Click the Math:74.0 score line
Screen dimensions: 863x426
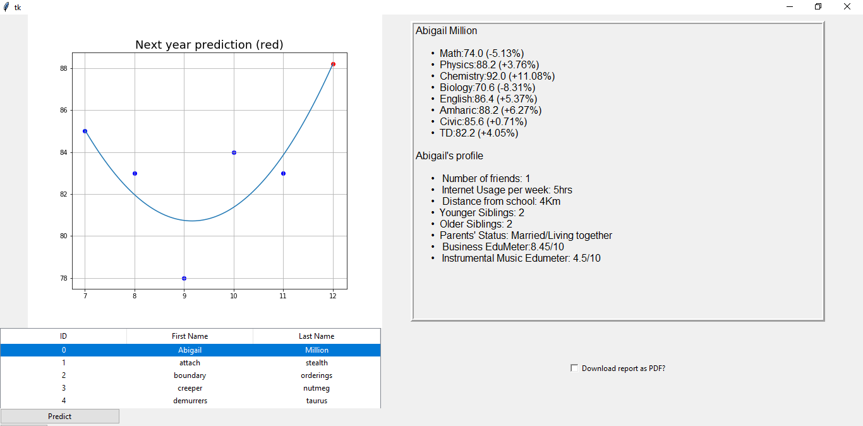[481, 54]
